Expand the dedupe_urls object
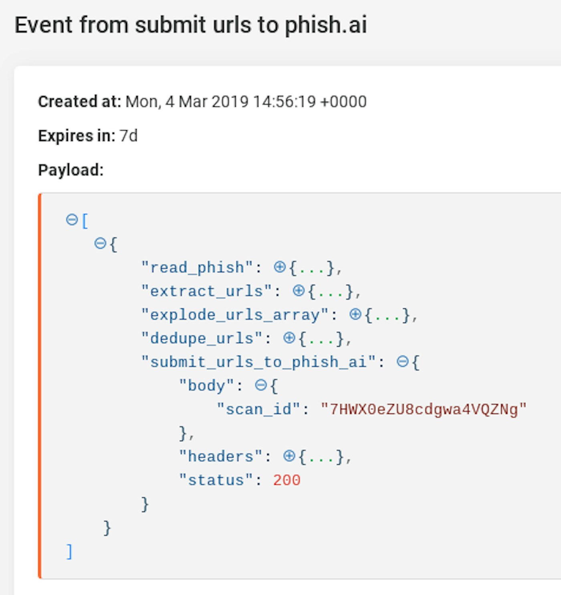The height and width of the screenshot is (595, 561). pos(289,338)
